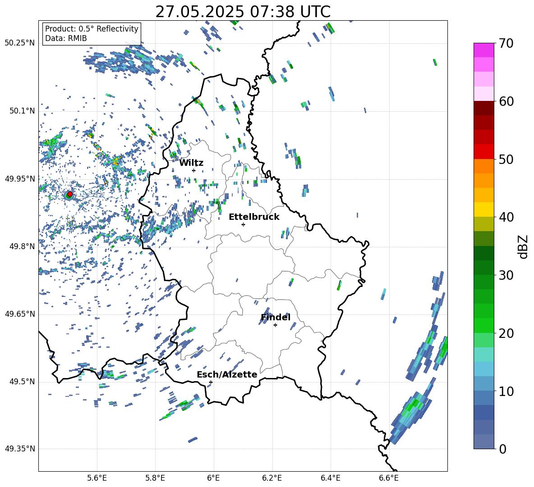The image size is (534, 487).
Task: Select the Esch/Alzette city label
Action: 227,374
